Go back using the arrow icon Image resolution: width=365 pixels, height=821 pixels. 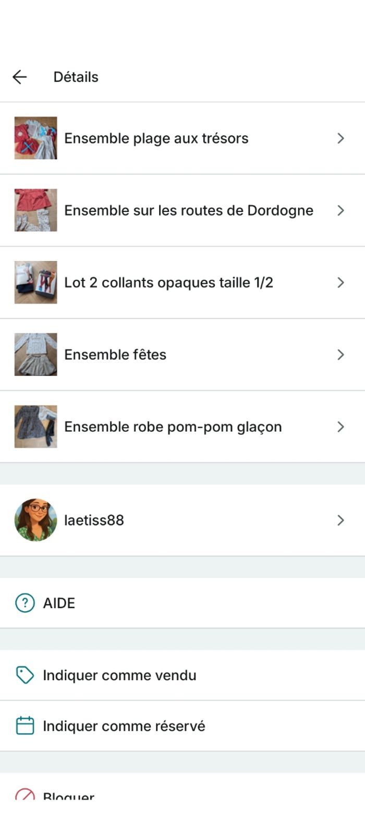click(x=20, y=77)
